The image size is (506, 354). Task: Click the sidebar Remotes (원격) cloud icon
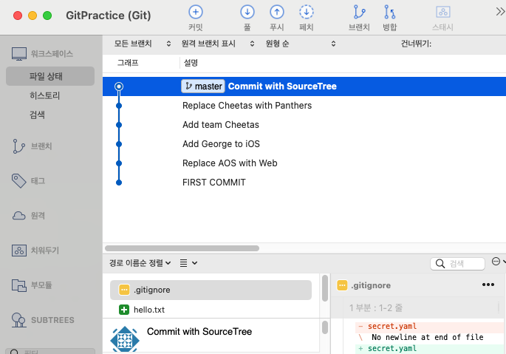click(x=18, y=216)
